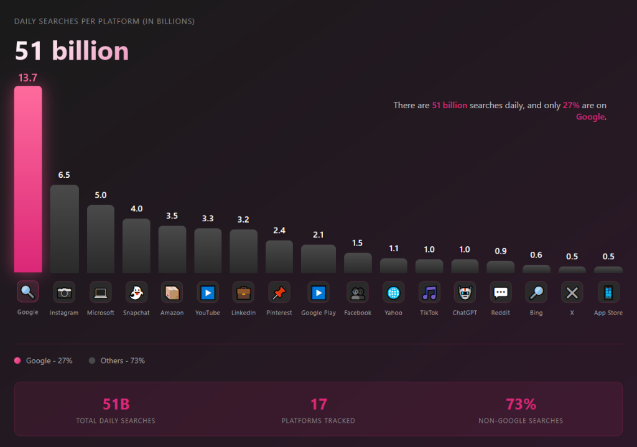Click the Reddit label under chart
This screenshot has height=447, width=637.
click(501, 313)
